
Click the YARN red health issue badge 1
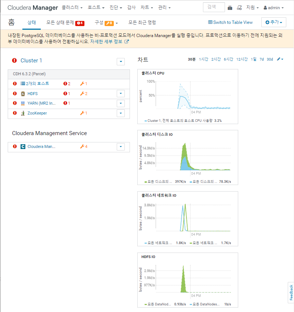(x=67, y=103)
